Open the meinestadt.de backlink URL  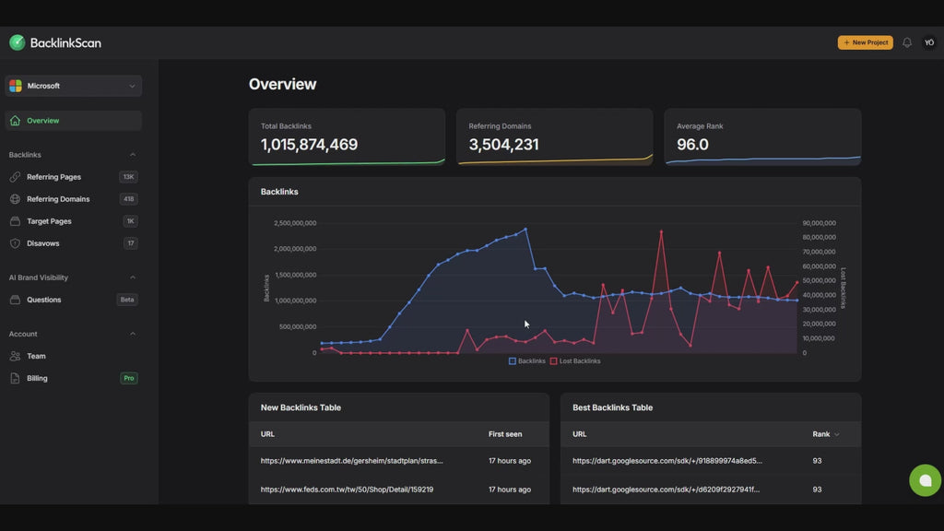(351, 461)
